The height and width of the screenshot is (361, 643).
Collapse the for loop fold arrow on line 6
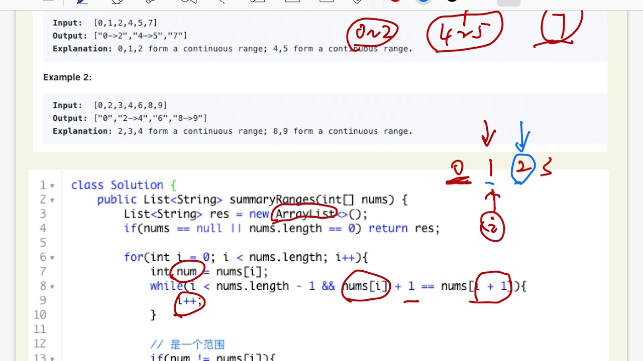click(52, 258)
